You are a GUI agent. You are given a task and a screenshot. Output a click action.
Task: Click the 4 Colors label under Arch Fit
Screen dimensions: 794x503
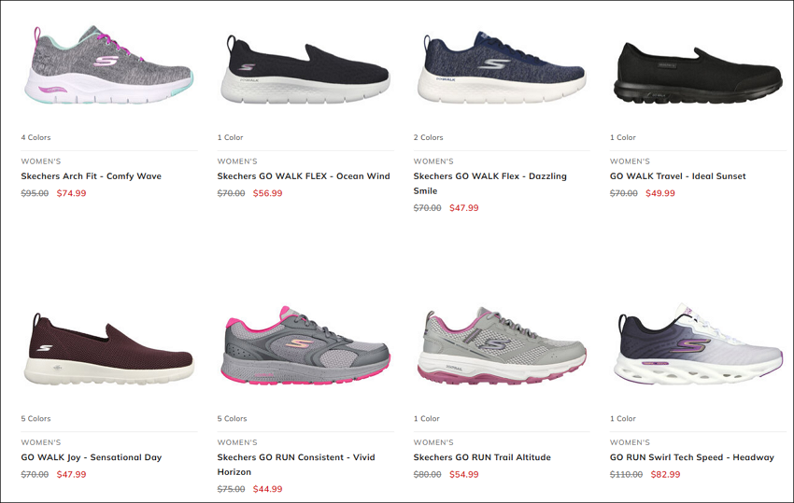pos(35,137)
